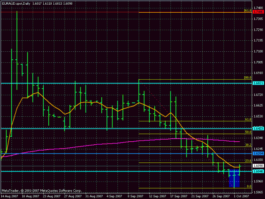
Task: Click the 21 Sep 2007 date label
Action: coord(200,196)
